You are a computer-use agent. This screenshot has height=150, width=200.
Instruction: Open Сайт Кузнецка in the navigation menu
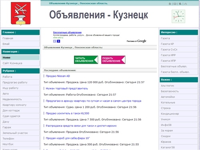click(x=20, y=63)
